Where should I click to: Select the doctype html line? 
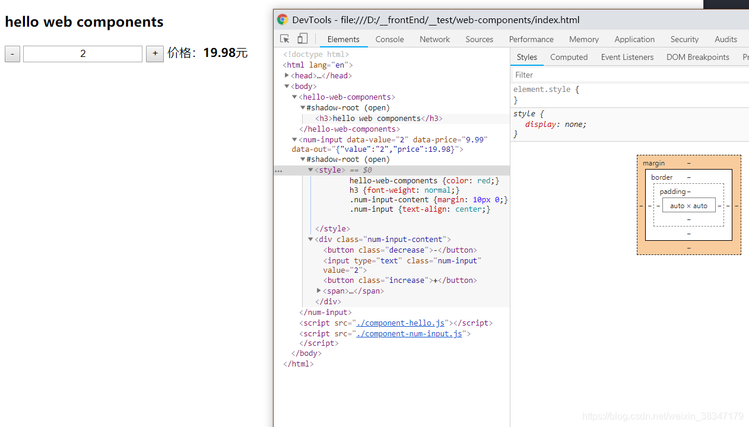(x=316, y=55)
